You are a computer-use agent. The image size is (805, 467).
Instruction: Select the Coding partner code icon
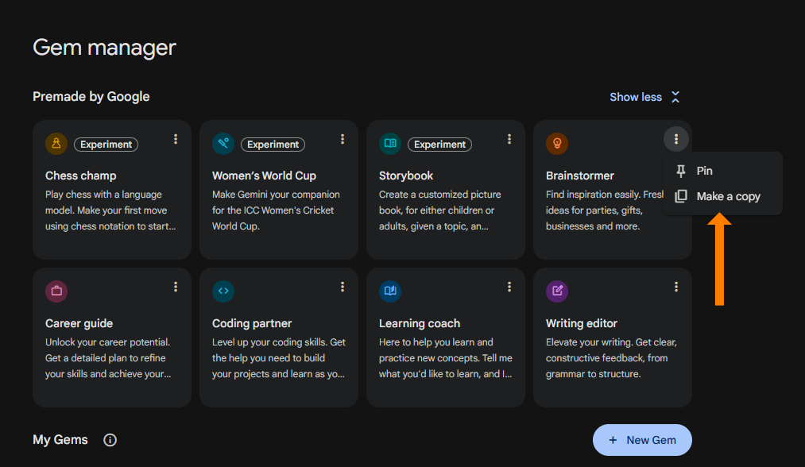(x=223, y=291)
